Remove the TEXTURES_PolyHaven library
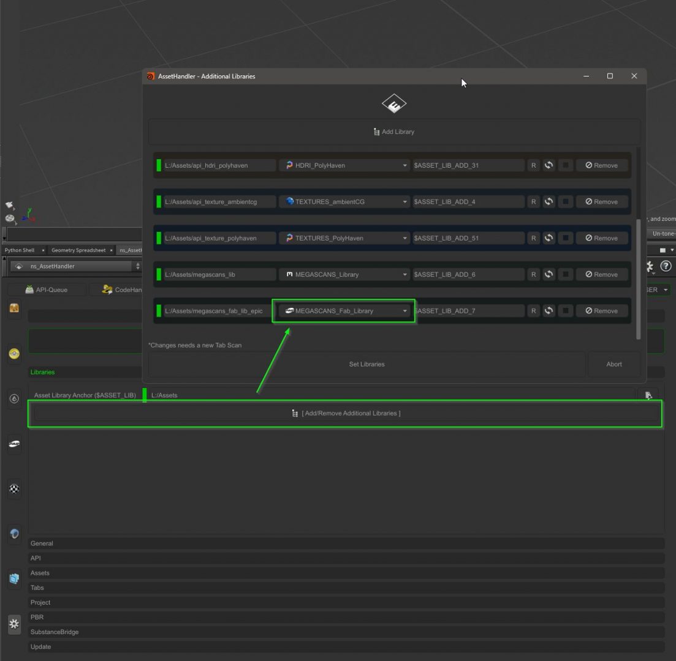The height and width of the screenshot is (661, 676). coord(601,238)
